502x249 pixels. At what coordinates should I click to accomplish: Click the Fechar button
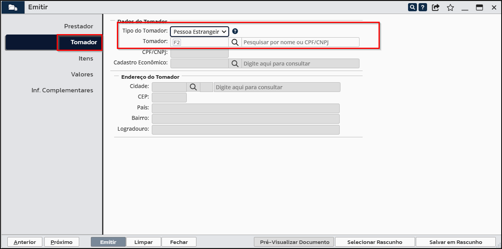179,242
